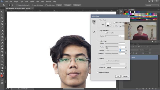160x90 pixels.
Task: Click OK in Refine Edge dialog
Action: tap(118, 76)
